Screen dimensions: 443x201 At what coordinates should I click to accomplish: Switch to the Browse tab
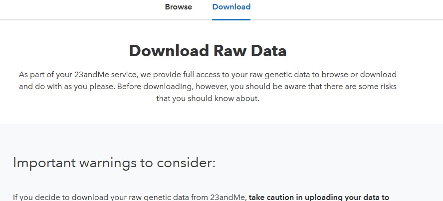(178, 7)
